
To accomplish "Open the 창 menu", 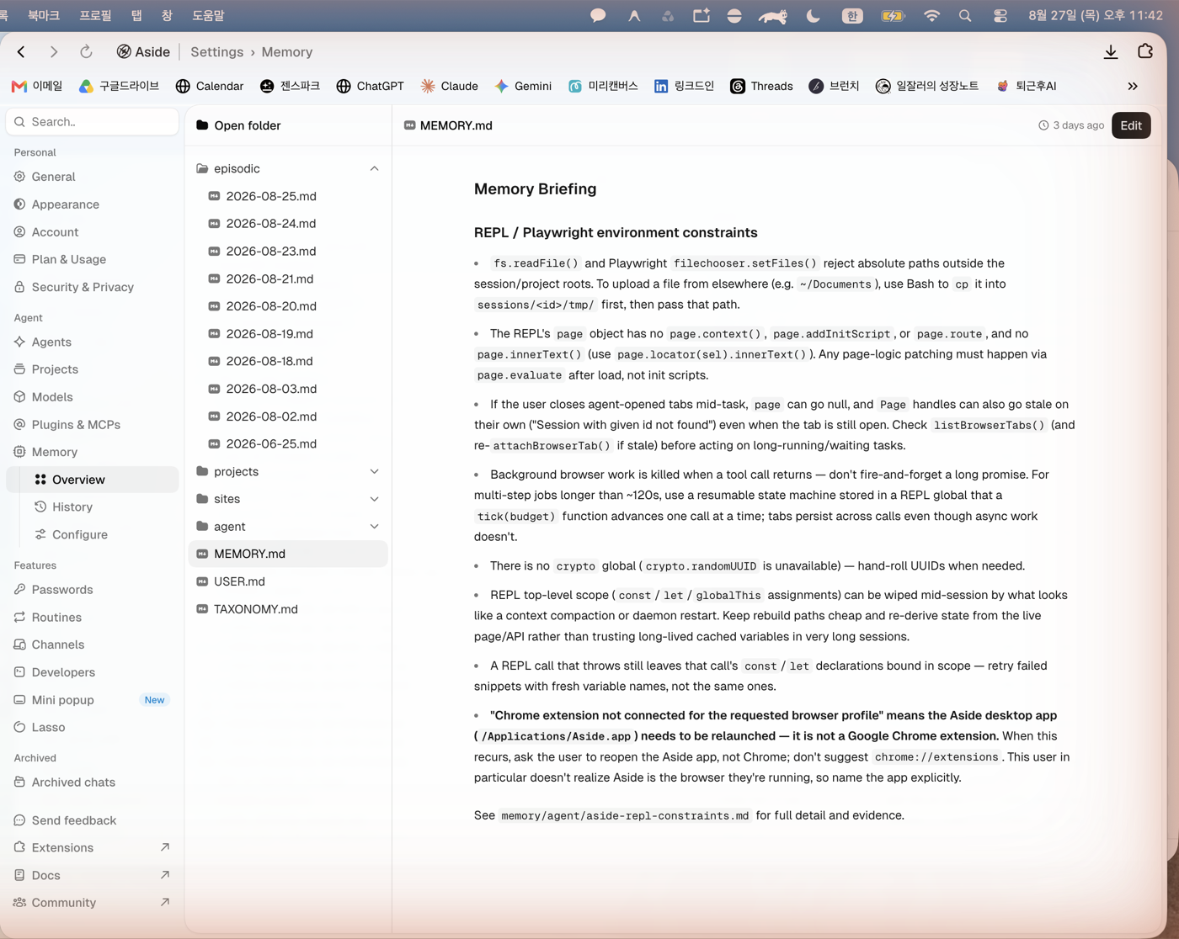I will click(166, 15).
